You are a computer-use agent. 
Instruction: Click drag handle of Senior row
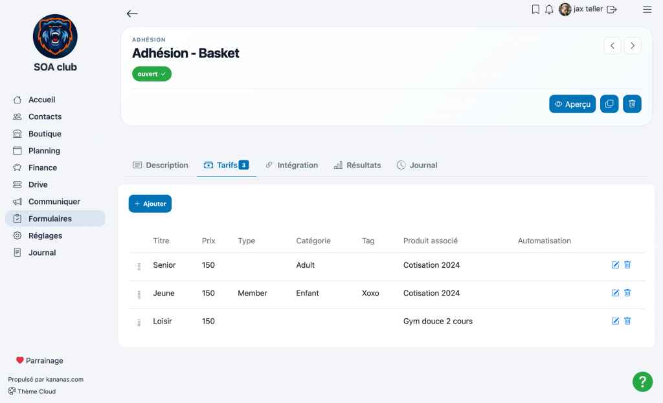[x=139, y=267]
